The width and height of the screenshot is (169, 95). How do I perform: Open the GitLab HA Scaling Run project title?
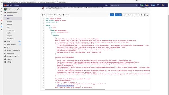coord(15,9)
